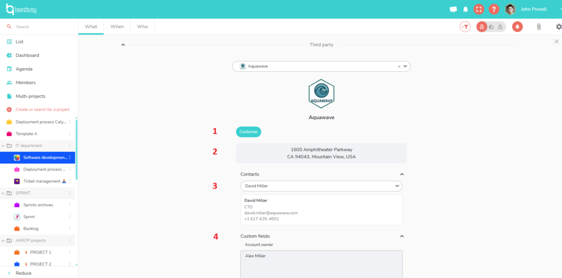562x278 pixels.
Task: Open options menu for Software development project
Action: point(70,157)
